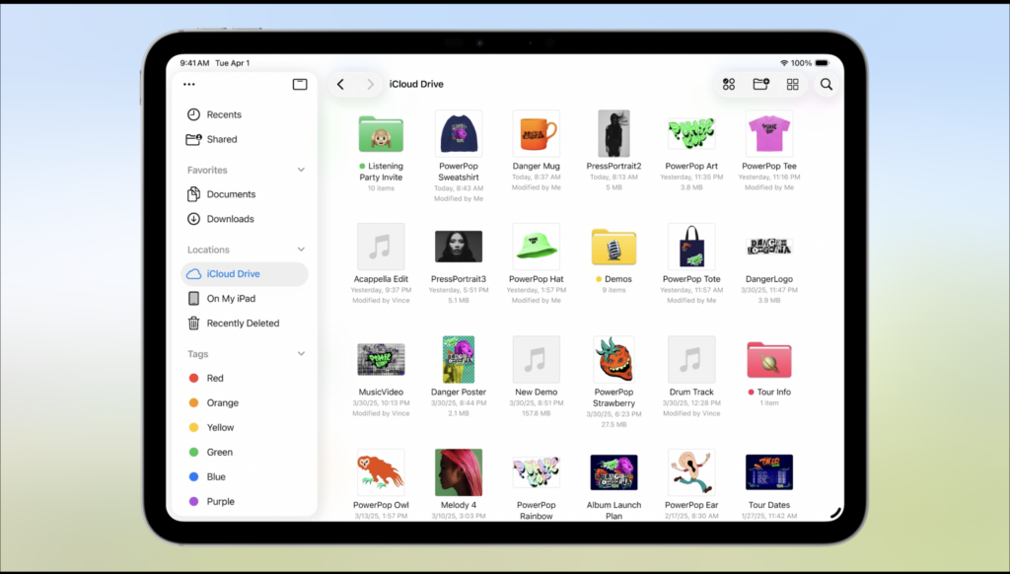This screenshot has width=1010, height=574.
Task: Open On My iPad location
Action: pos(231,299)
